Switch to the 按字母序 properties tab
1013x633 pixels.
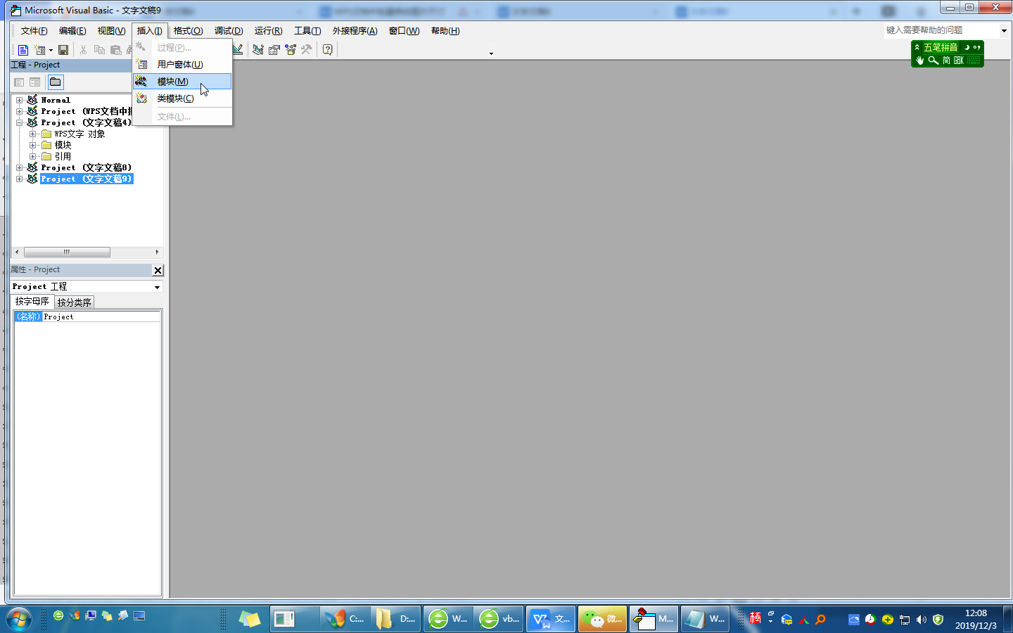pyautogui.click(x=32, y=301)
